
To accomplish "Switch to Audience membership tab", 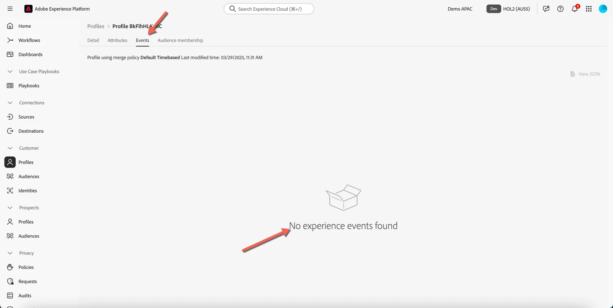I will tap(180, 40).
